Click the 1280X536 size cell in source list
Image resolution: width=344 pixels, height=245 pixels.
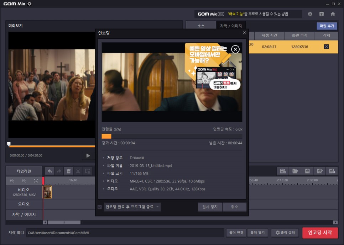(x=299, y=47)
